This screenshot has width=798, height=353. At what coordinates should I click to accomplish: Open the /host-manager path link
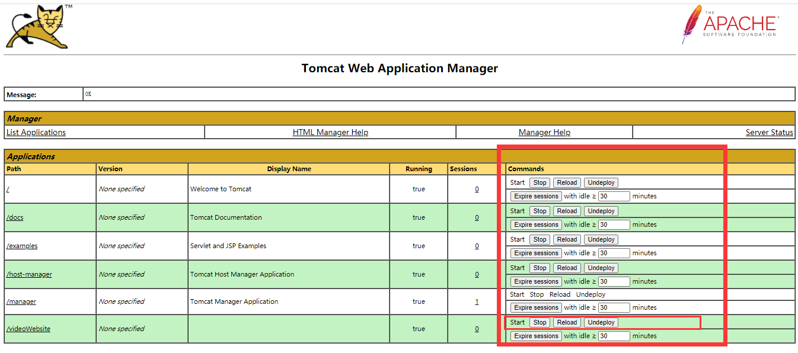coord(29,274)
